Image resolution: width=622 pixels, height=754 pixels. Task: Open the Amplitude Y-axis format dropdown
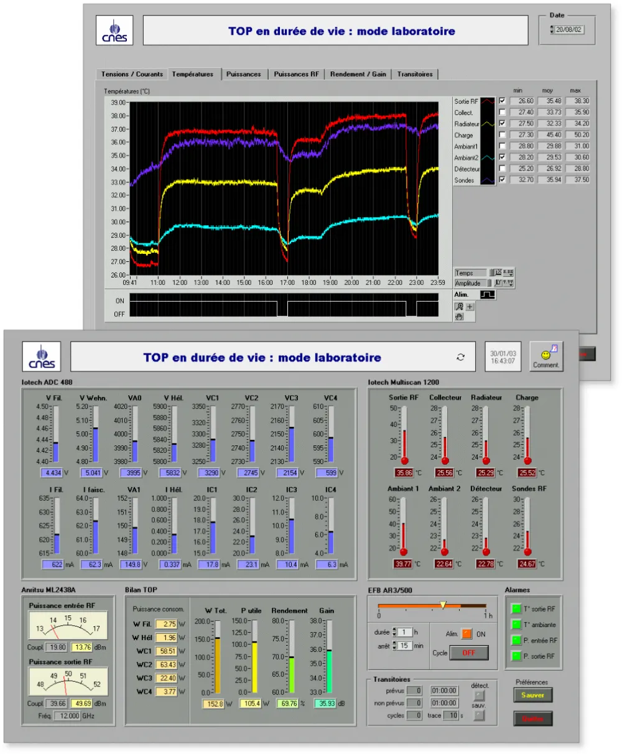pos(508,282)
